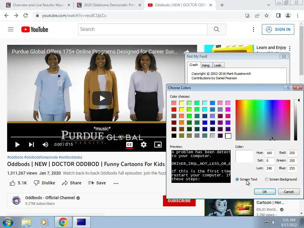Screen dimensions: 304x228
Task: Switch to 2020 Oklahoma Democratic Primary tab
Action: [x=109, y=5]
